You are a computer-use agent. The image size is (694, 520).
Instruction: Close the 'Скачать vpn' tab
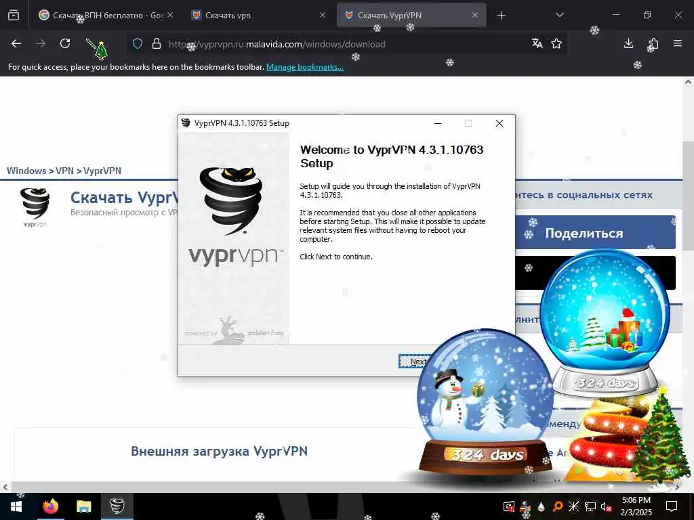coord(323,15)
